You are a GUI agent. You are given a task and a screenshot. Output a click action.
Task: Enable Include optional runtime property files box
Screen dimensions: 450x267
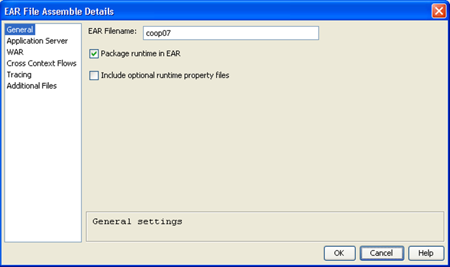[x=94, y=75]
